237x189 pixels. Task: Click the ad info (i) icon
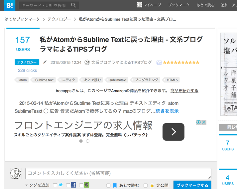point(198,122)
